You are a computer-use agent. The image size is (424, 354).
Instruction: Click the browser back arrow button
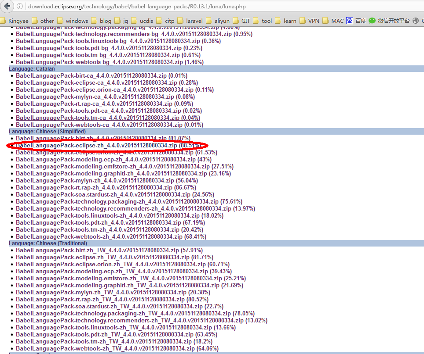7,6
